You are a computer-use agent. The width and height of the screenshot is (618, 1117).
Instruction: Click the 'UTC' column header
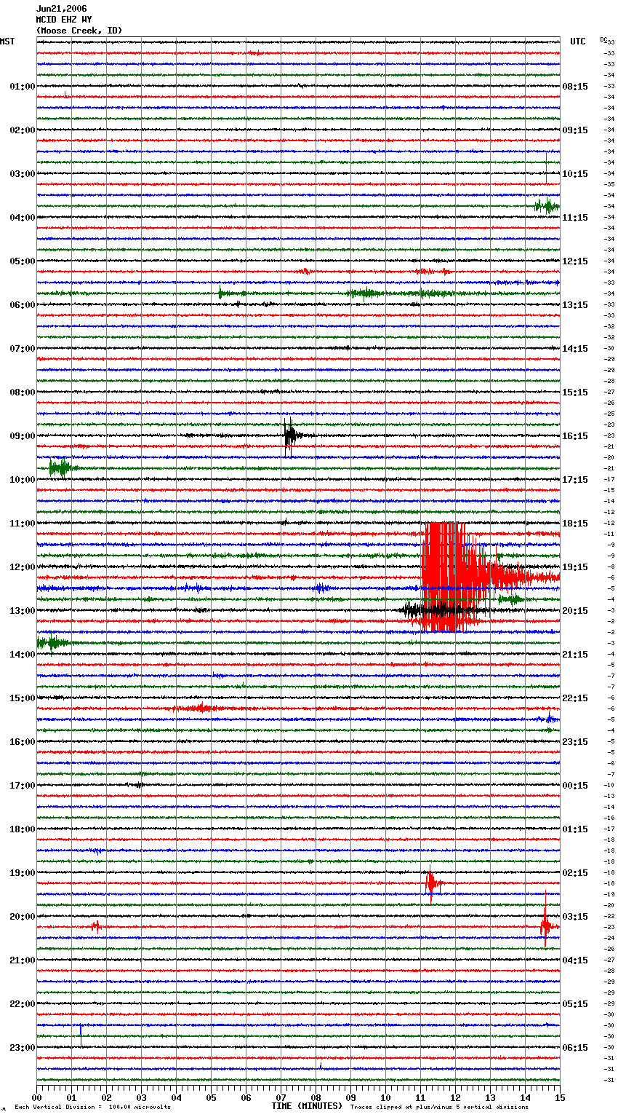(x=578, y=42)
